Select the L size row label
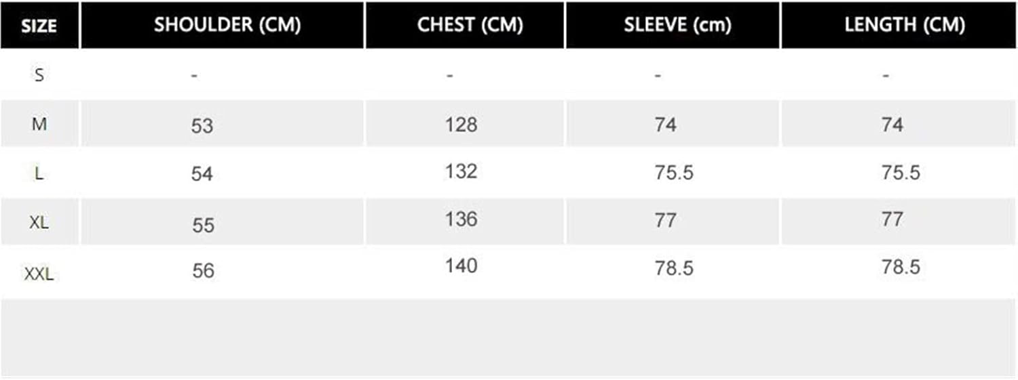1018x380 pixels. coord(39,173)
